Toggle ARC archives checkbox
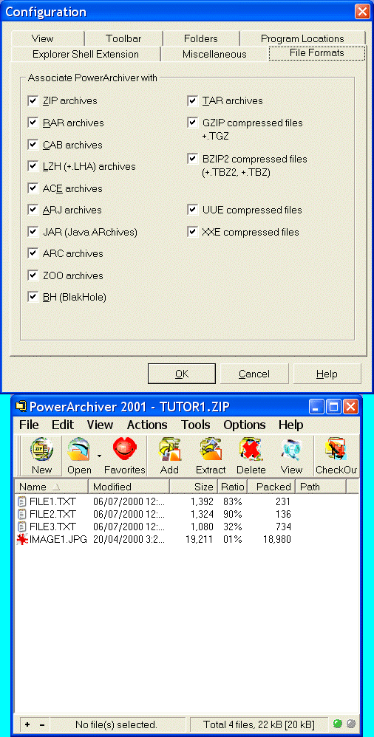374x737 pixels. click(33, 253)
